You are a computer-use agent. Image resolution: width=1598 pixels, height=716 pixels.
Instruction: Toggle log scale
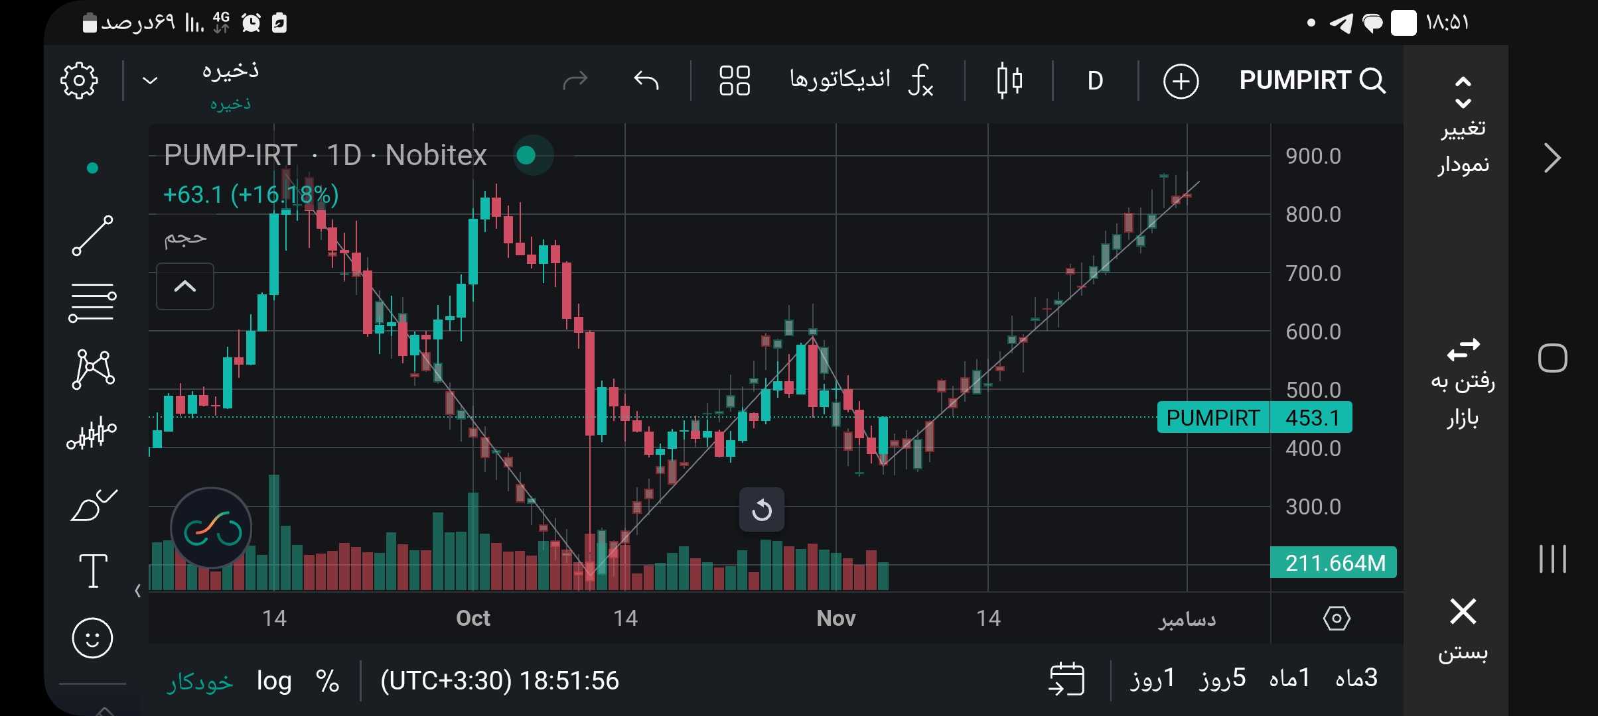tap(274, 681)
